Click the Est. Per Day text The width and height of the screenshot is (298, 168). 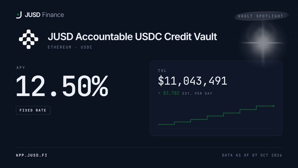[x=197, y=93]
